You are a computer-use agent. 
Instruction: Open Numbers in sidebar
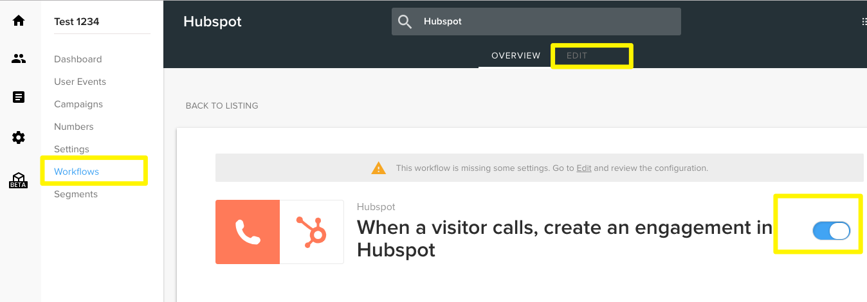click(74, 127)
